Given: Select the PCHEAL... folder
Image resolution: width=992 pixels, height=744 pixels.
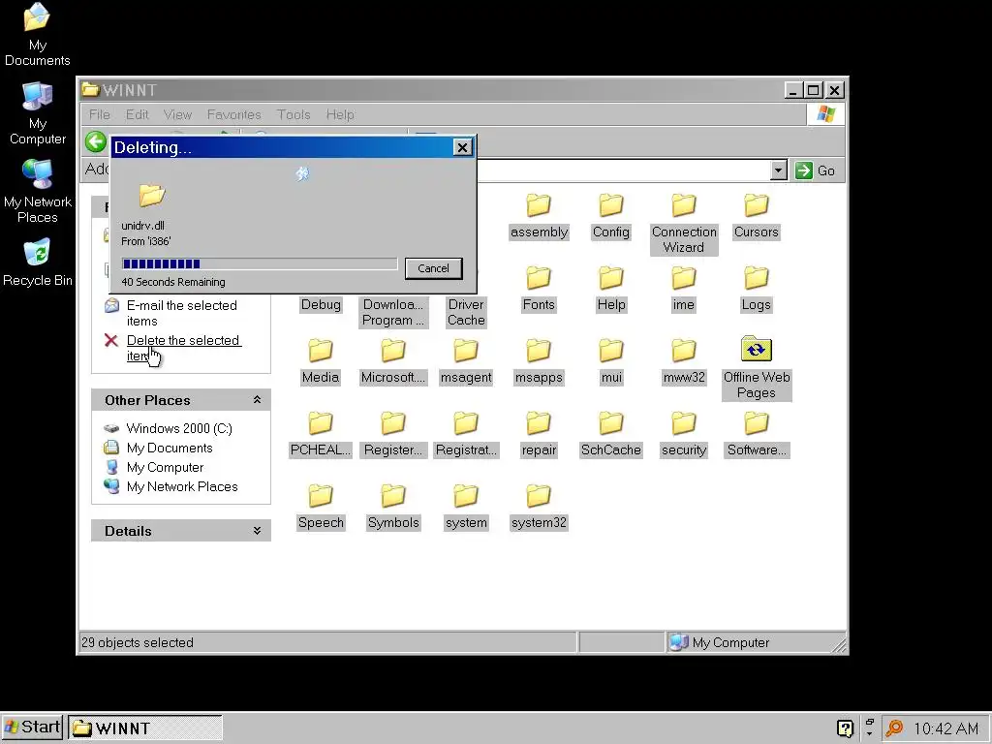Looking at the screenshot, I should pos(321,435).
